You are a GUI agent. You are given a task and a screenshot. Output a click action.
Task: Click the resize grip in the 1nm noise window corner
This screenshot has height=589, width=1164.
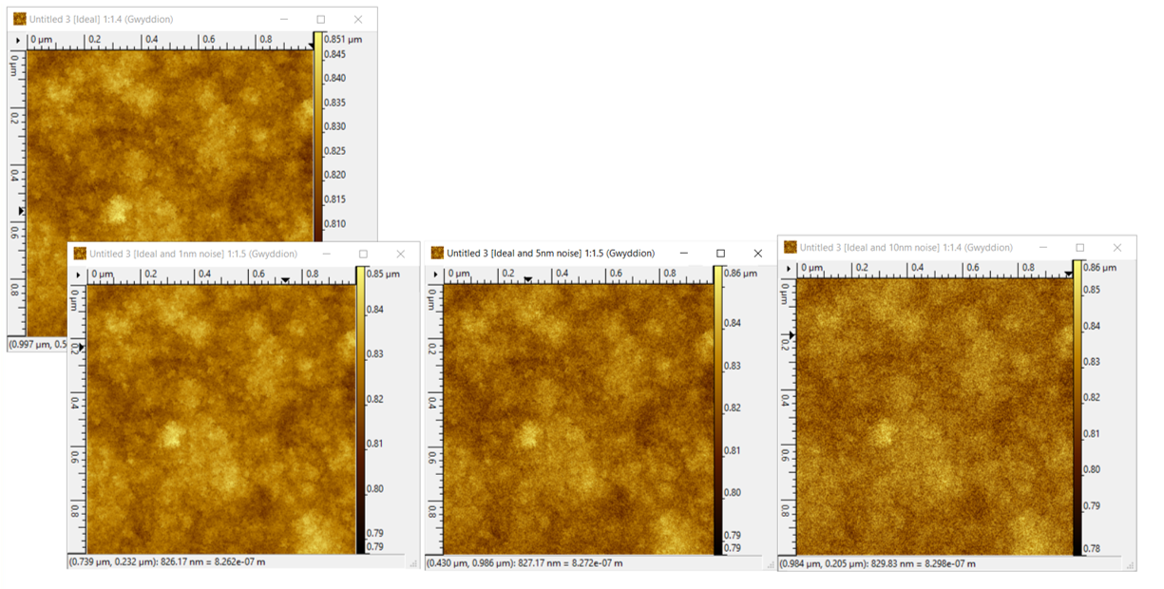pos(411,561)
